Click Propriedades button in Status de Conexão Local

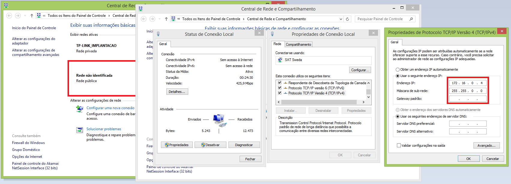(x=177, y=145)
